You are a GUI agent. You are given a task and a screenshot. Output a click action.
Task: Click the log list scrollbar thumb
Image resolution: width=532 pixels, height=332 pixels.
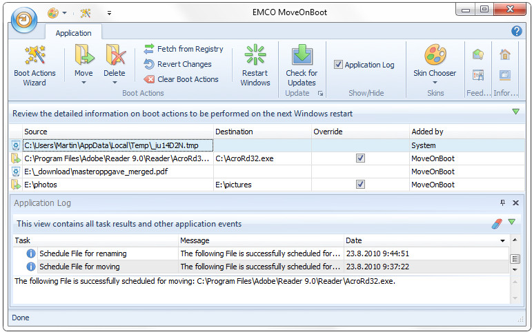(515, 259)
